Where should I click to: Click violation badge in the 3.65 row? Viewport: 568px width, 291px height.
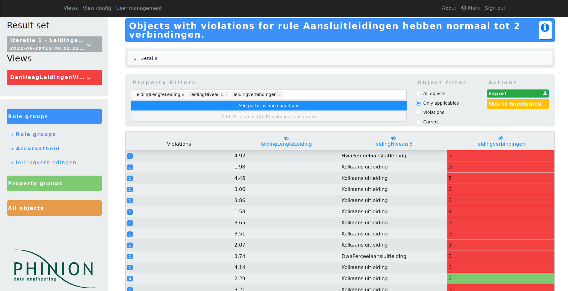130,223
